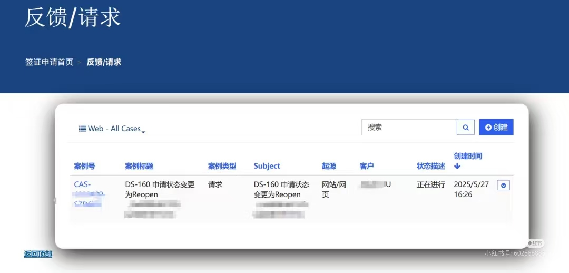The image size is (569, 273).
Task: Sort by 起源 column header
Action: 329,166
